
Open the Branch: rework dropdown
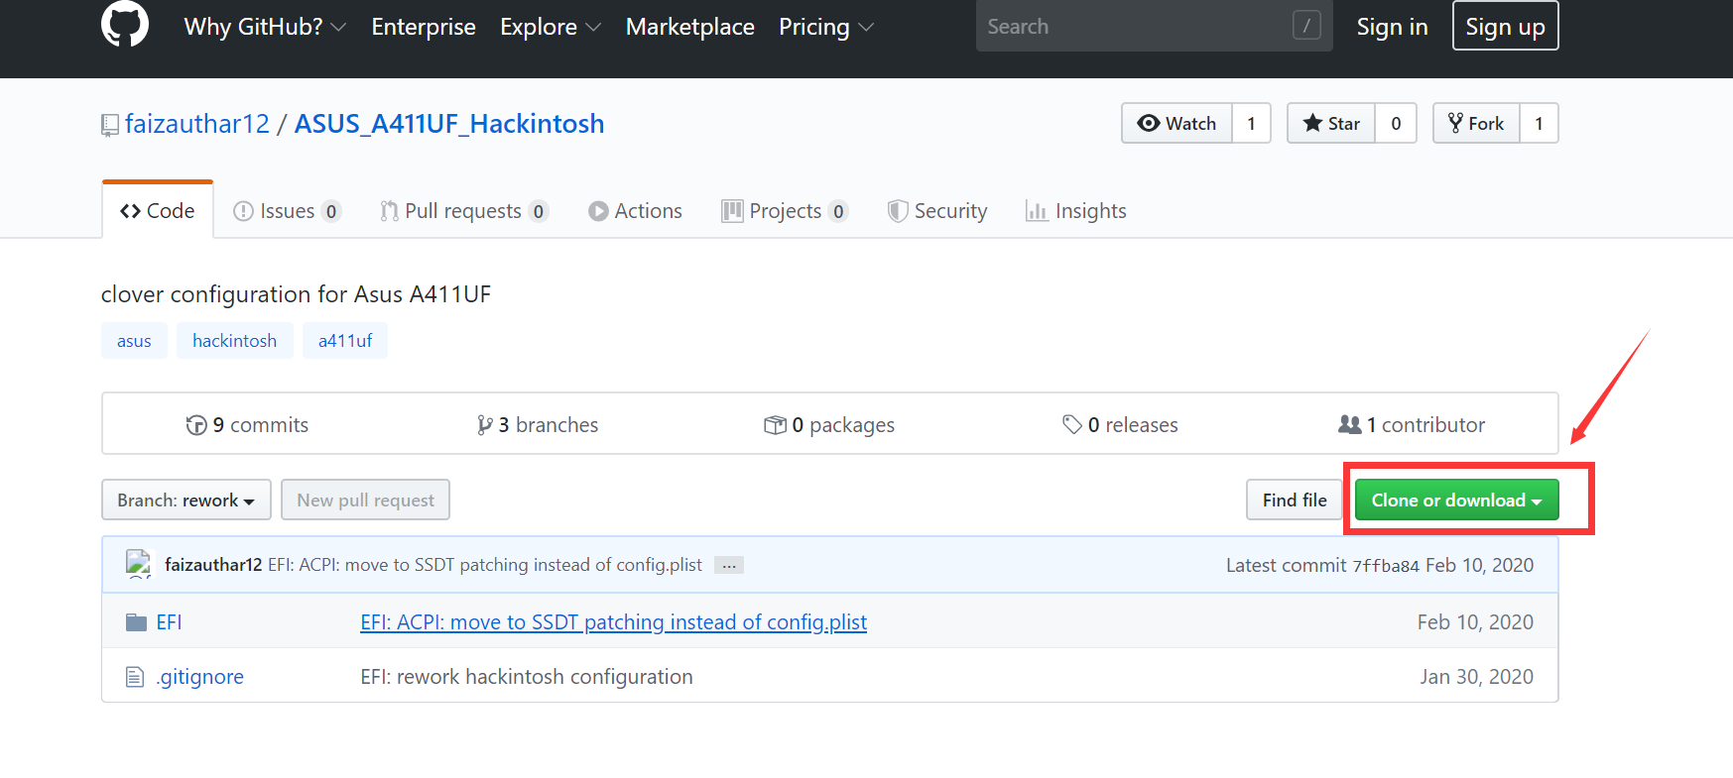point(186,500)
